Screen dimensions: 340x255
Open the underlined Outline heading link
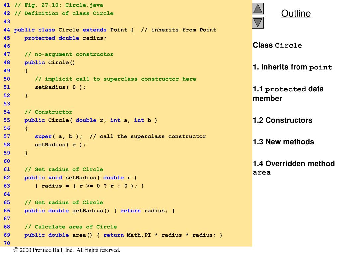[x=296, y=14]
